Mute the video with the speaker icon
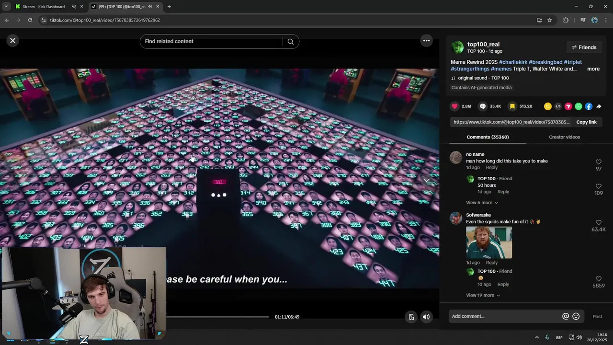613x345 pixels. [x=426, y=317]
